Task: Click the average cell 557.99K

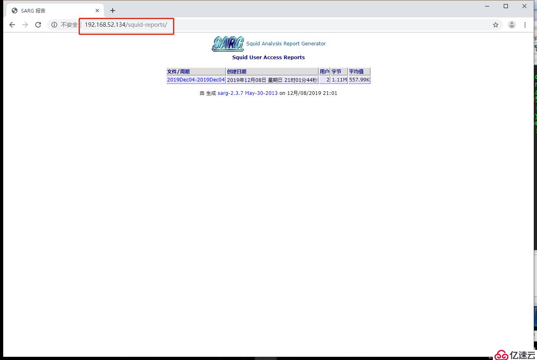Action: 359,80
